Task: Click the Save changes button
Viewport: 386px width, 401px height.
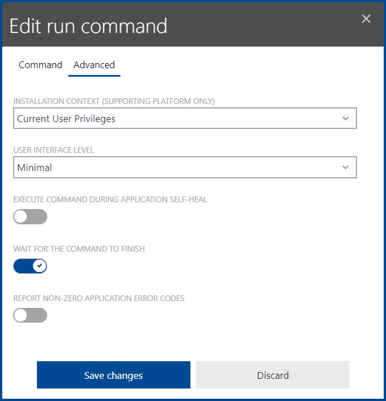Action: 114,375
